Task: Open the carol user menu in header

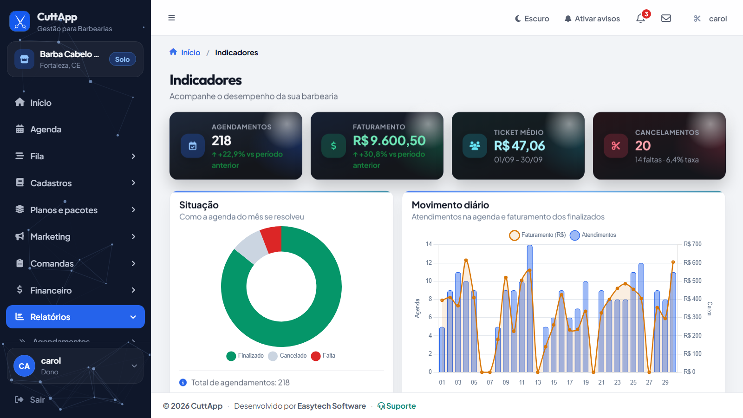Action: click(710, 19)
